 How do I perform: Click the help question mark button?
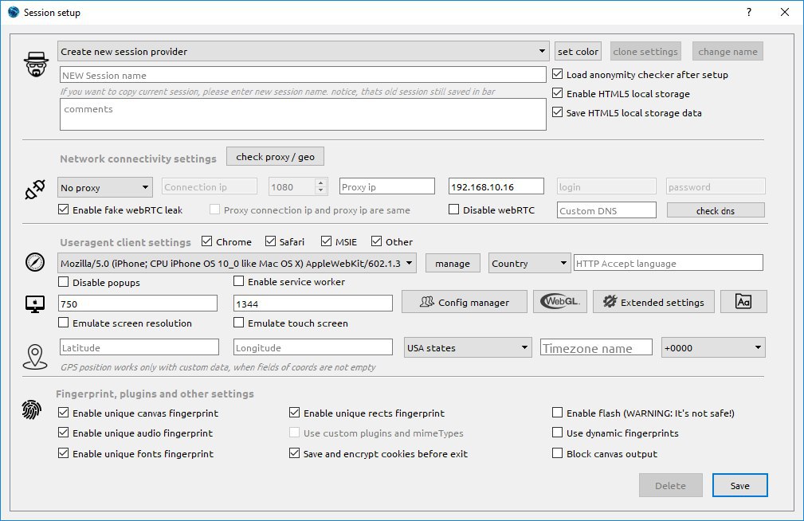point(749,12)
